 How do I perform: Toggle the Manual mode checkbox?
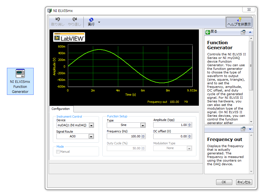tap(58, 152)
